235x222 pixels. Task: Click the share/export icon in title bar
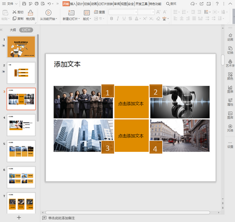point(202,4)
